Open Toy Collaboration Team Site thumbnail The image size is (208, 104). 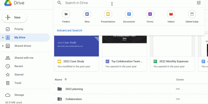click(125, 46)
